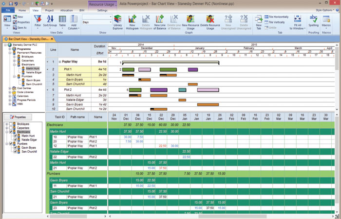Open the Library Explorer
Image resolution: width=341 pixels, height=219 pixels.
tap(117, 22)
